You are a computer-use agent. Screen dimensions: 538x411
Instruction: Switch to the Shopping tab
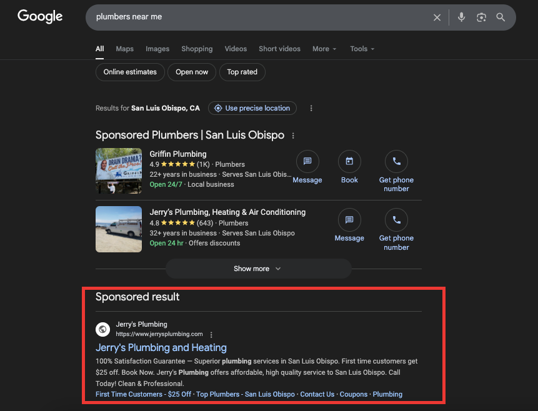pos(197,49)
